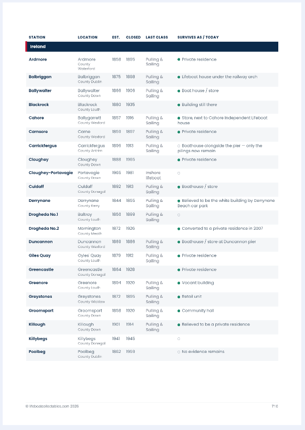Image resolution: width=305 pixels, height=430 pixels.
Task: Click the Poolbeg station name
Action: (x=37, y=352)
